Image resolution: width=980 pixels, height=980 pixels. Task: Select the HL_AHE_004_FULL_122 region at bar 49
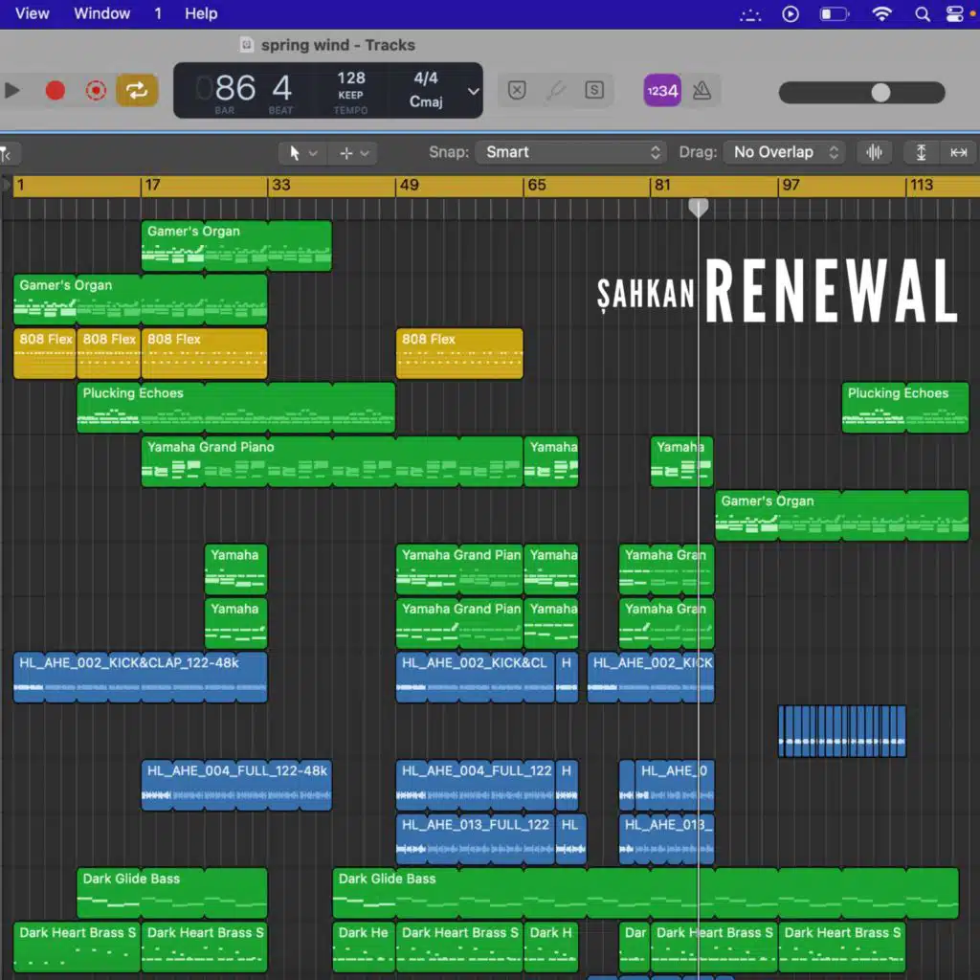(x=475, y=786)
